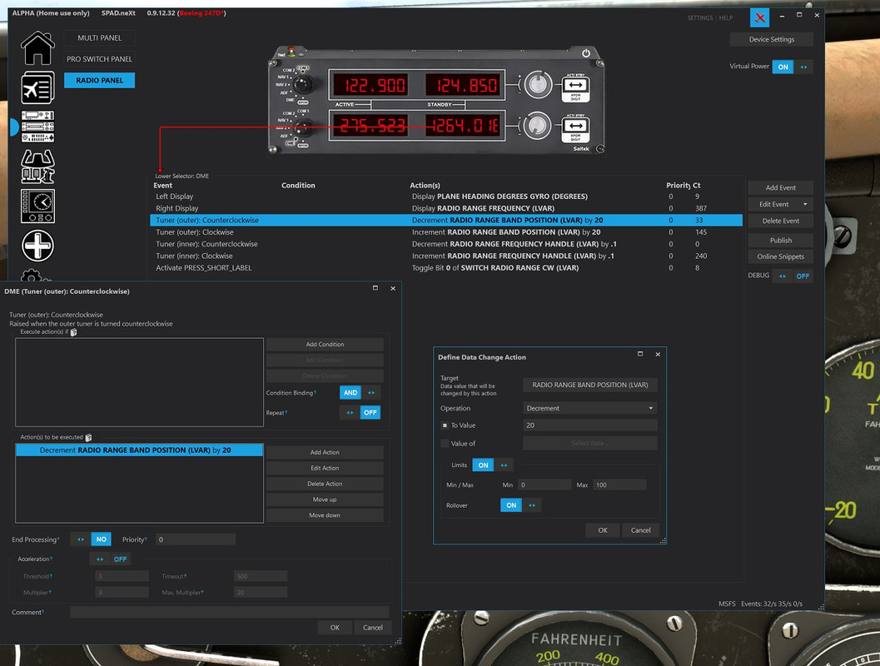Screen dimensions: 880x666
Task: Click the upper mode selector knob
Action: (x=302, y=85)
